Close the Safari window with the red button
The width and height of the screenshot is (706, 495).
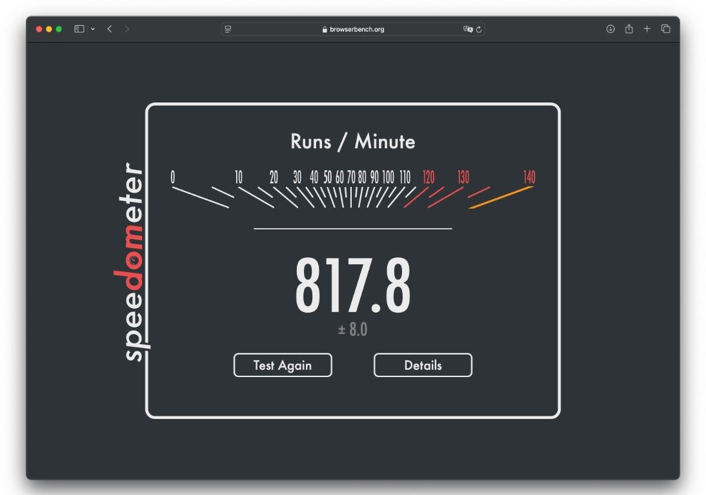click(x=39, y=29)
